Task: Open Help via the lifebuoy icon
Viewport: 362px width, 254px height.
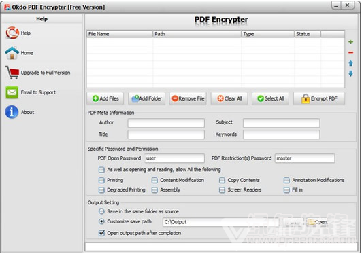Action: click(x=12, y=33)
